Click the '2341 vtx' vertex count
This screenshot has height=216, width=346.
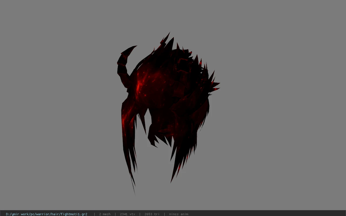point(127,214)
